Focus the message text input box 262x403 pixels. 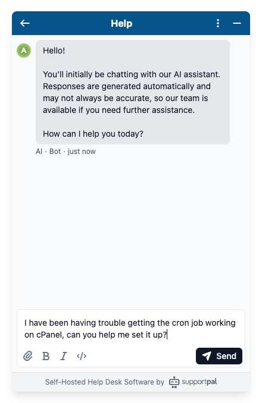click(x=131, y=329)
